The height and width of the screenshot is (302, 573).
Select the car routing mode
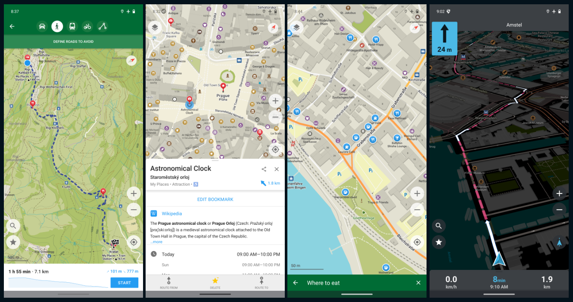(x=42, y=26)
